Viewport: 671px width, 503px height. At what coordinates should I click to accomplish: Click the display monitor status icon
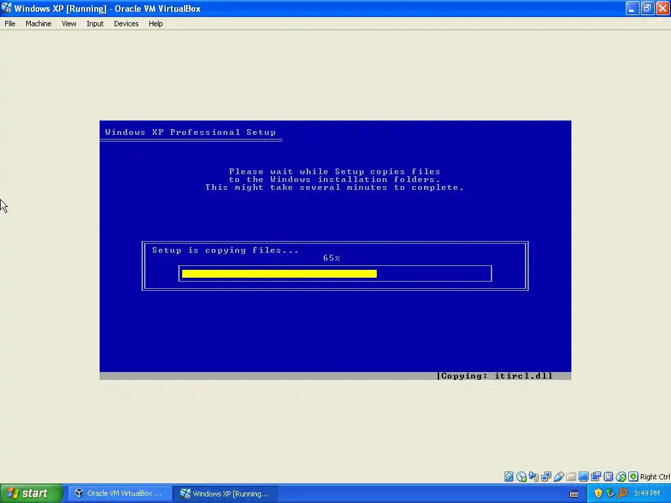pyautogui.click(x=583, y=477)
